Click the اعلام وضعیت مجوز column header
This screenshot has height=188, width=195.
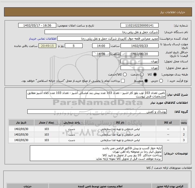100,186
